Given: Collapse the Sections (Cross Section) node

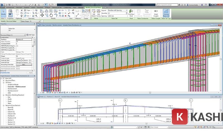Looking at the screenshot, I should tap(4, 106).
